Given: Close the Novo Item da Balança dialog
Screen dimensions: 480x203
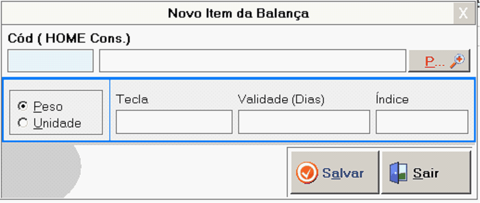Looking at the screenshot, I should click(463, 13).
